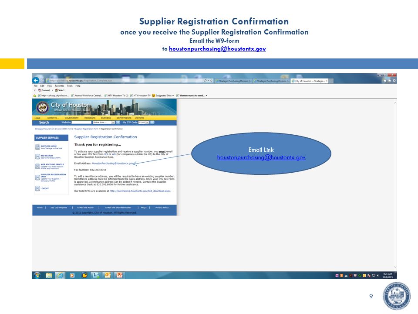Click Bid Search sidebar icon
The image size is (418, 314).
click(x=37, y=157)
